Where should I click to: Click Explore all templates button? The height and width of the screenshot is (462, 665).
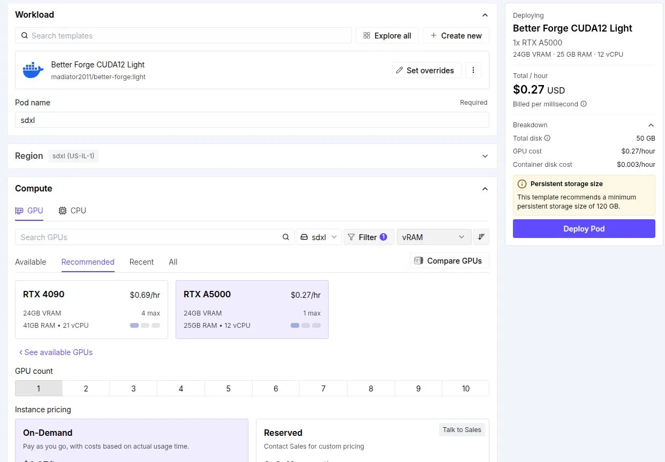pos(387,36)
